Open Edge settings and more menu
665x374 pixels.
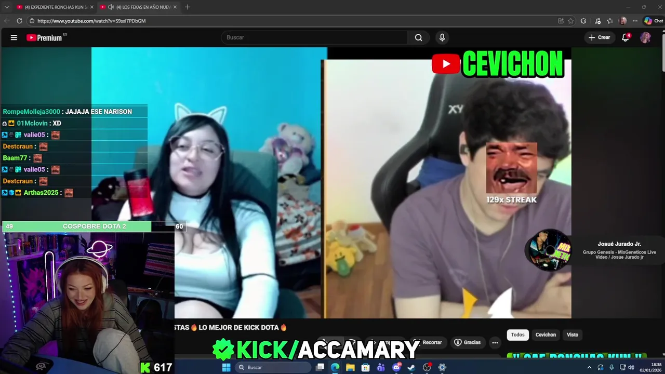635,21
